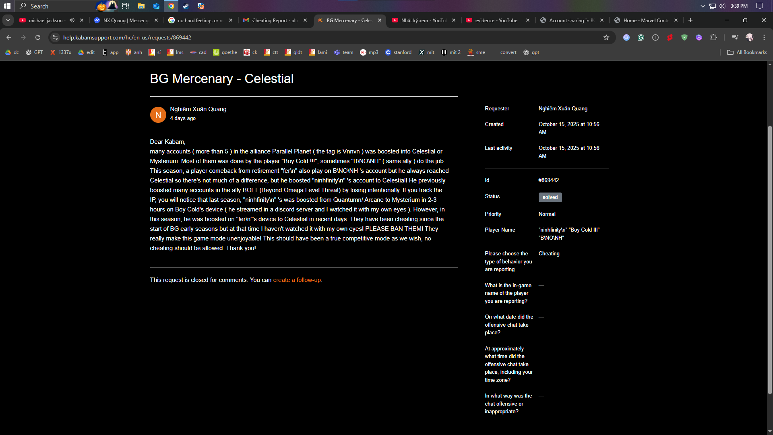This screenshot has width=773, height=435.
Task: Mute the michael jackson tab audio
Action: pyautogui.click(x=72, y=20)
